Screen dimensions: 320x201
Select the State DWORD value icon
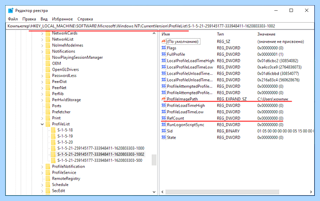coord(164,138)
